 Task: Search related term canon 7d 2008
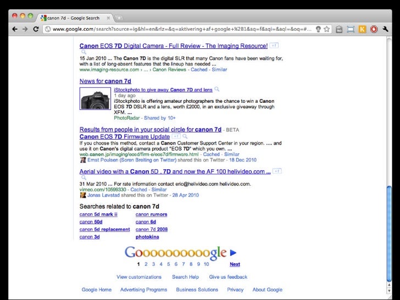152,229
